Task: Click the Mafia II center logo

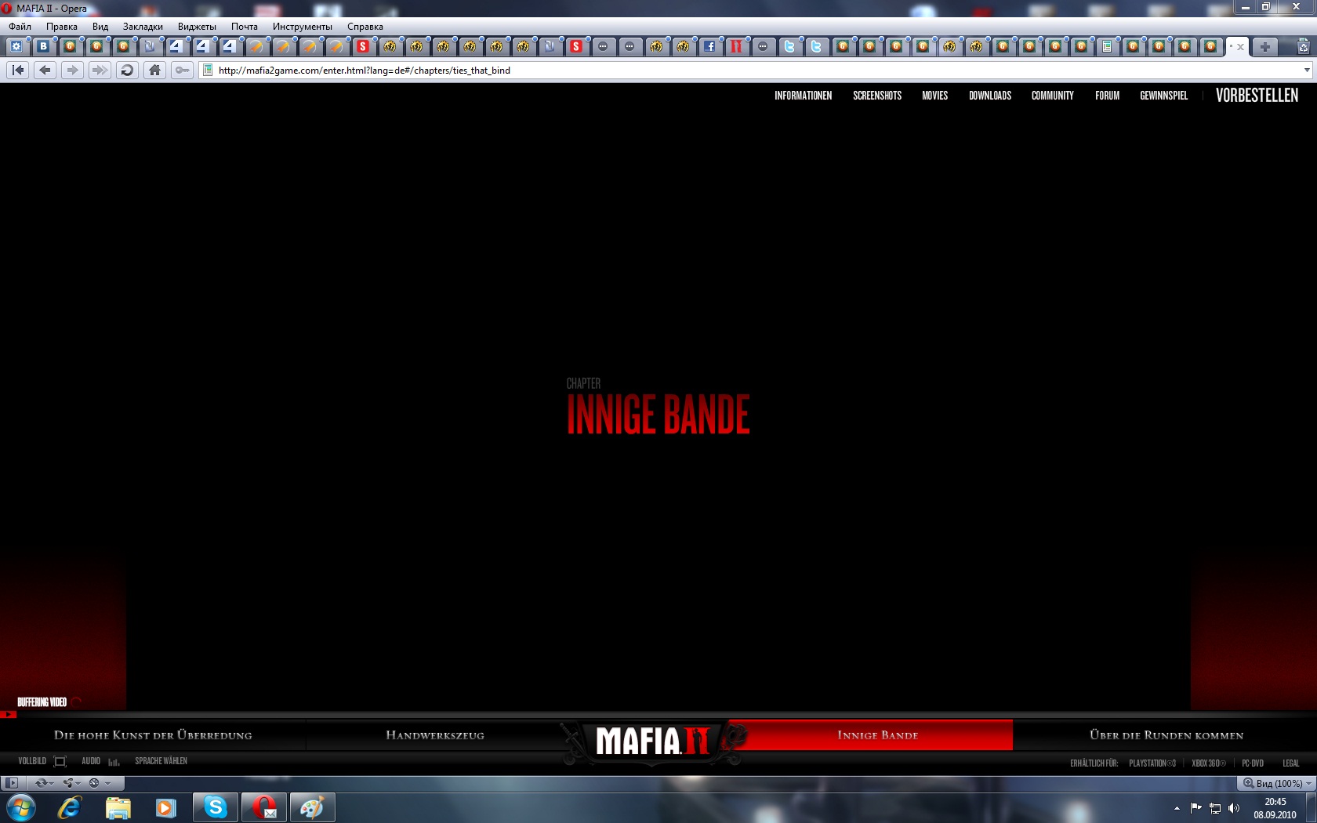Action: coord(652,741)
